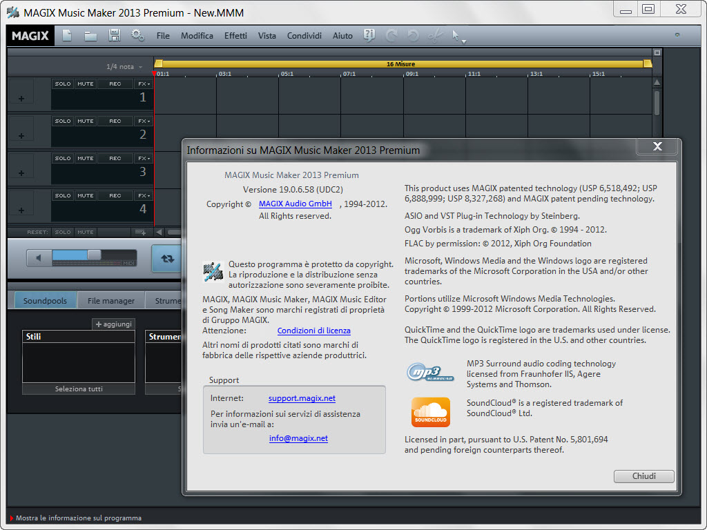
Task: Open FX dropdown on track 4
Action: tap(144, 196)
